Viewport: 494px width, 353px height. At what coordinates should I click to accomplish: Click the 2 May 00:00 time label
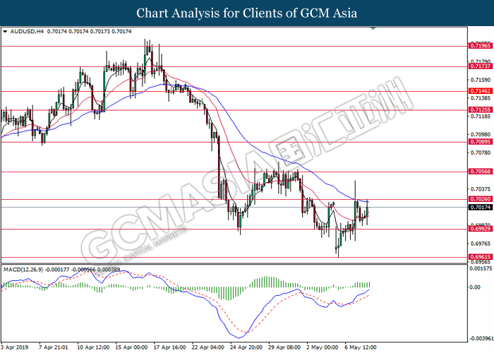(323, 347)
